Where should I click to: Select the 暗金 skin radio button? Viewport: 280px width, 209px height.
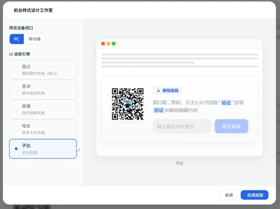pyautogui.click(x=16, y=129)
